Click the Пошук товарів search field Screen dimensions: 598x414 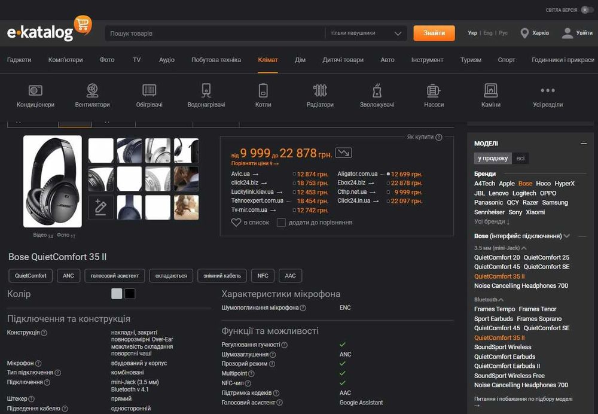(215, 33)
